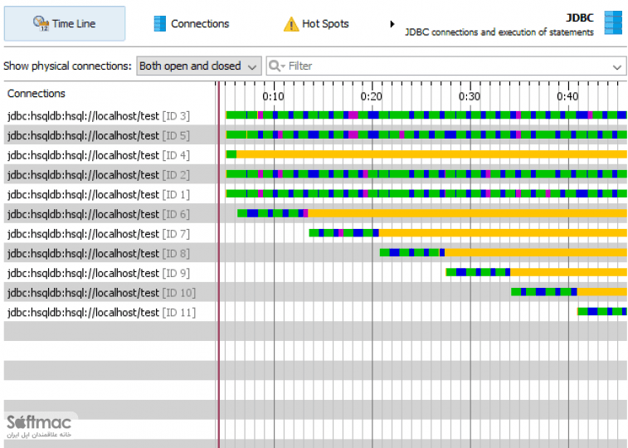
Task: Click the arrow for more views
Action: (392, 24)
